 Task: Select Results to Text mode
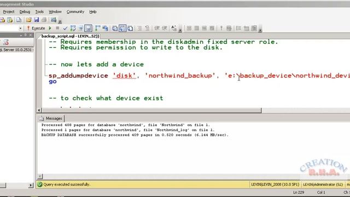click(x=115, y=28)
